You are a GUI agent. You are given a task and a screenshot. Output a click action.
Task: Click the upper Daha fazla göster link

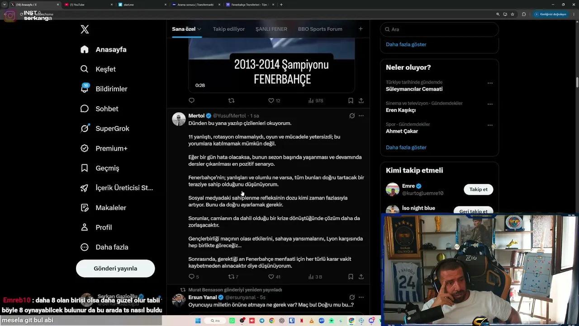pos(406,44)
